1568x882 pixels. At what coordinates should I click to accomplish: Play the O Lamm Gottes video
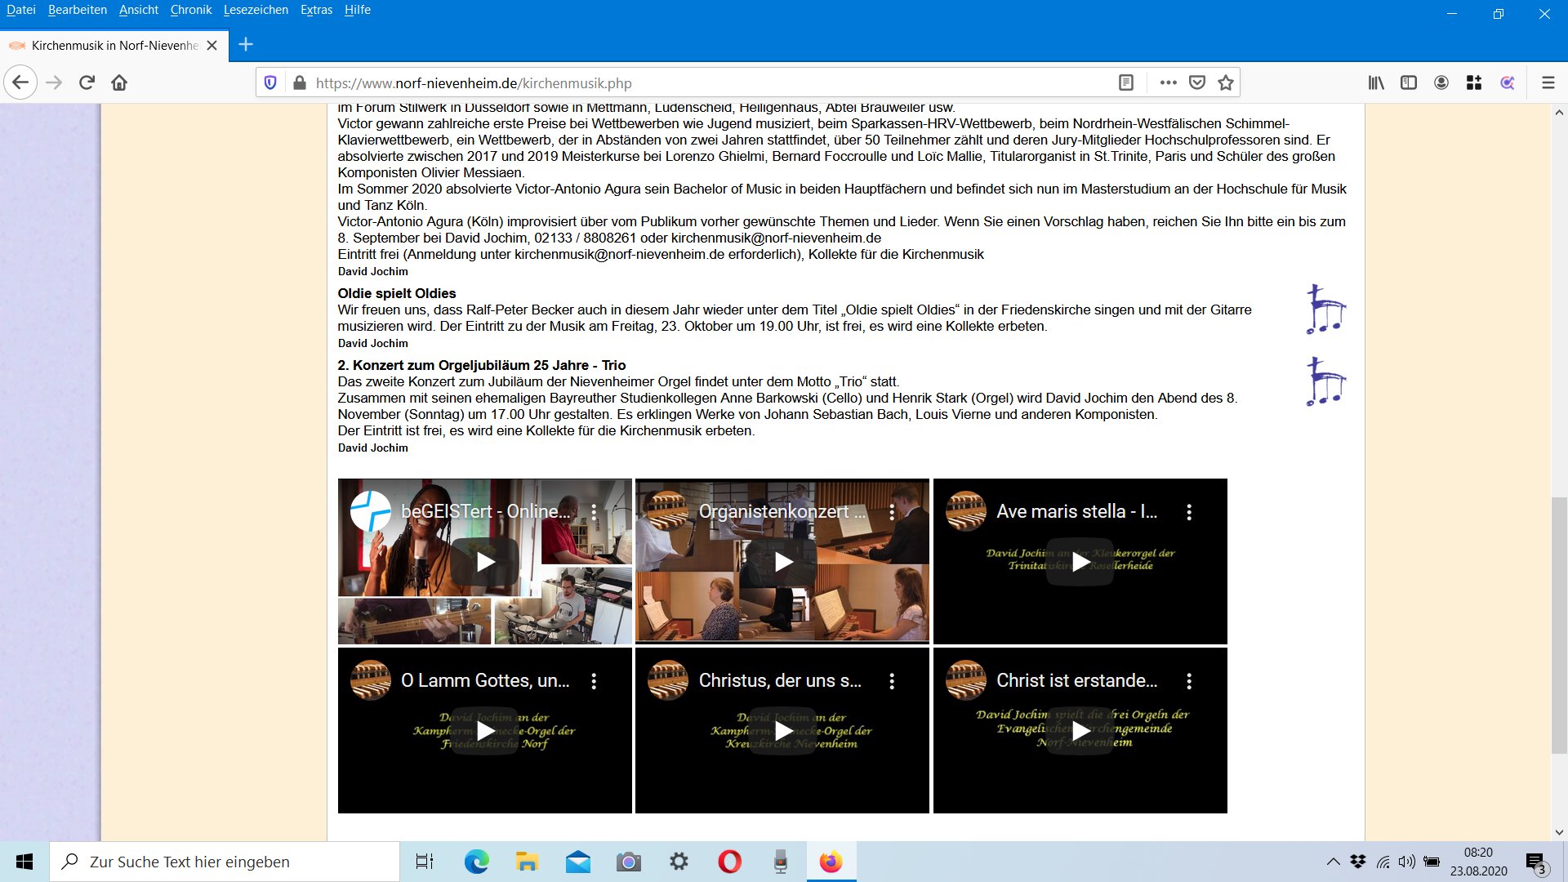click(485, 731)
